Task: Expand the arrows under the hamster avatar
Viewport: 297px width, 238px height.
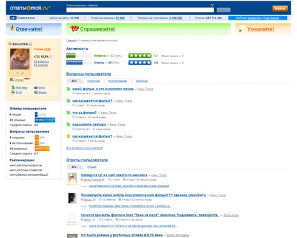Action: point(20,73)
